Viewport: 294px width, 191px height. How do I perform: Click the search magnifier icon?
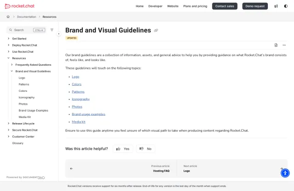pos(11,30)
